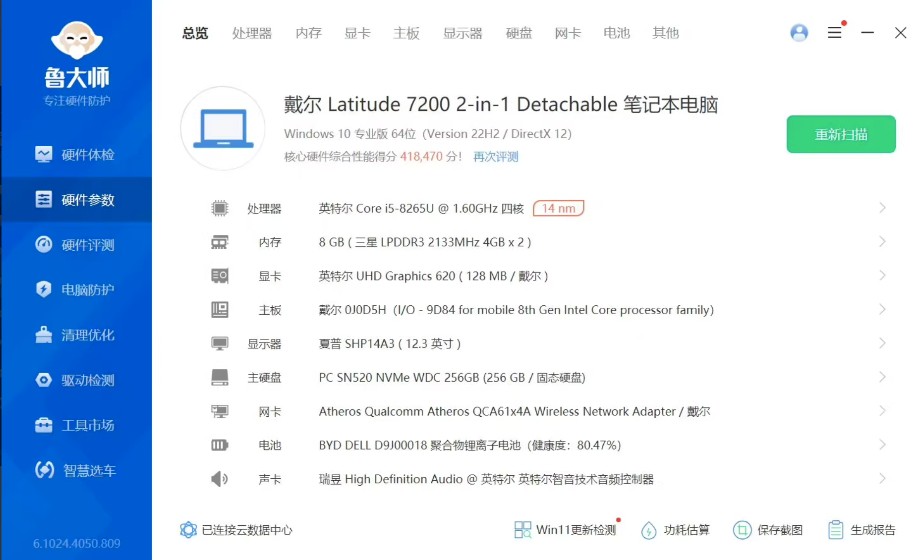Expand the 主硬盘 row chevron
The height and width of the screenshot is (560, 921).
(x=882, y=377)
